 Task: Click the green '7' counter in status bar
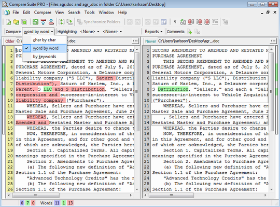coord(27,203)
